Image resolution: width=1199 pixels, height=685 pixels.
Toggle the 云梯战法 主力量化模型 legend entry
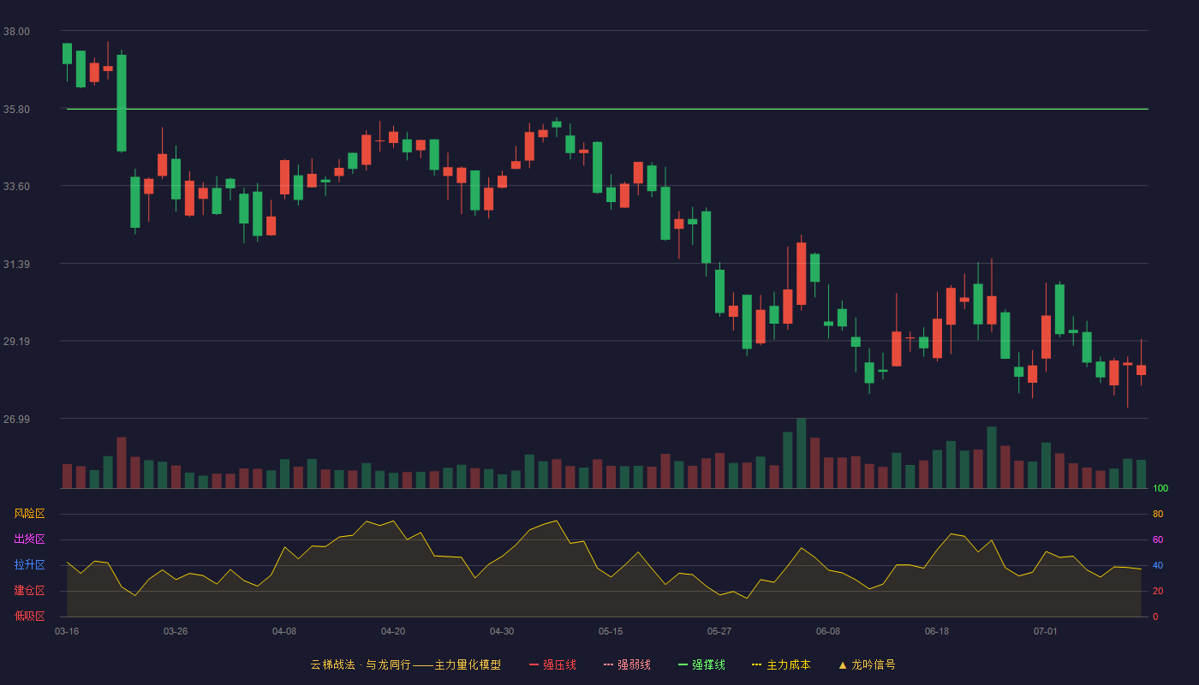[405, 664]
